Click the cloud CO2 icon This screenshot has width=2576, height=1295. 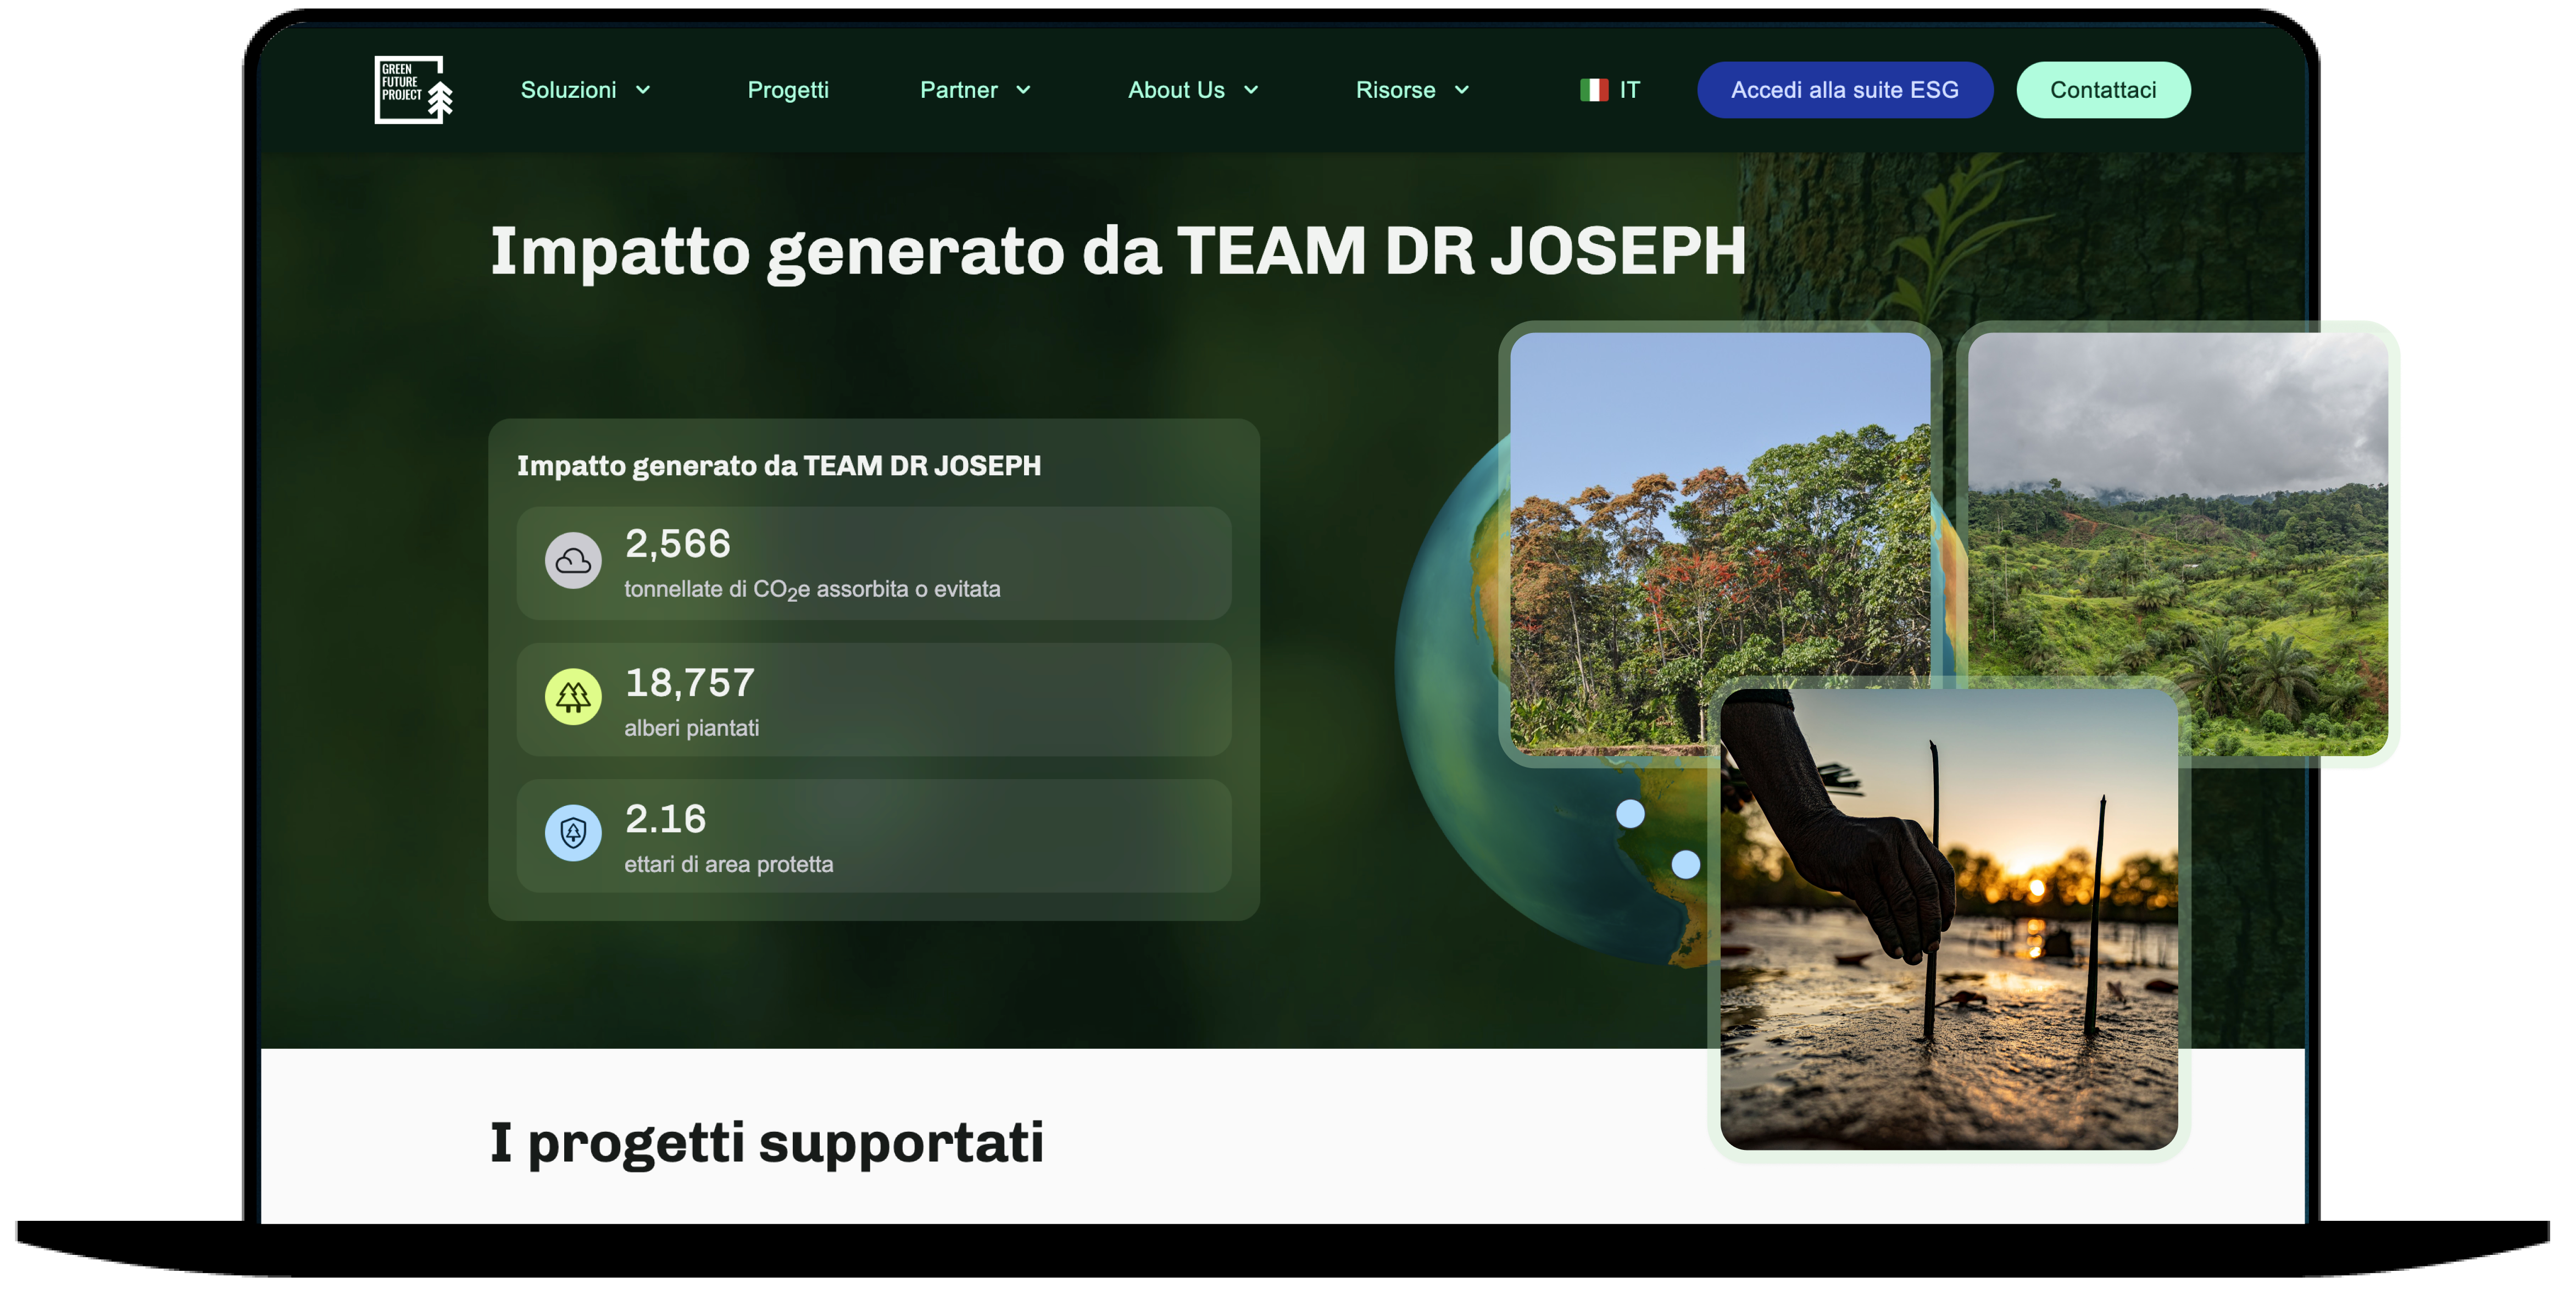click(x=573, y=560)
